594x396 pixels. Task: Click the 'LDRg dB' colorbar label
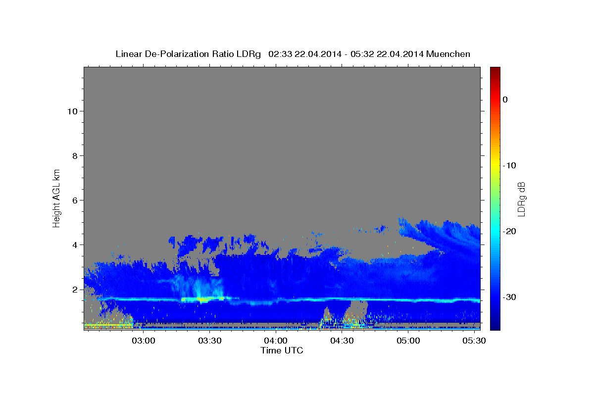[x=521, y=198]
